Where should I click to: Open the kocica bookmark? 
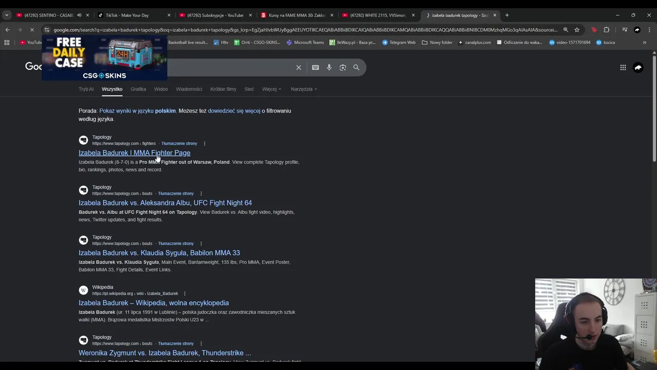(x=605, y=43)
